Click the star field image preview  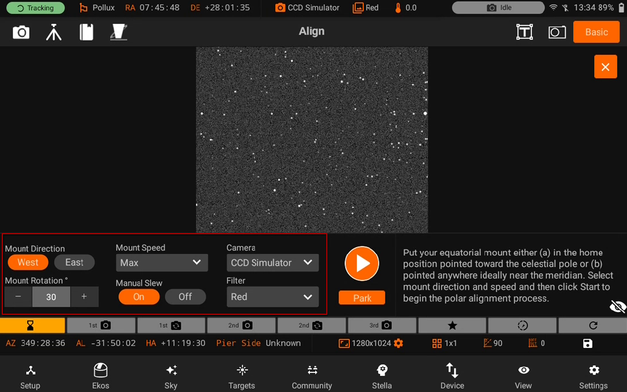click(312, 140)
